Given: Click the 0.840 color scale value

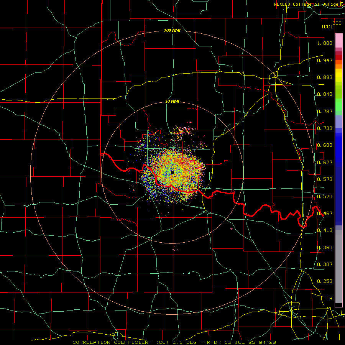Looking at the screenshot, I should point(325,94).
